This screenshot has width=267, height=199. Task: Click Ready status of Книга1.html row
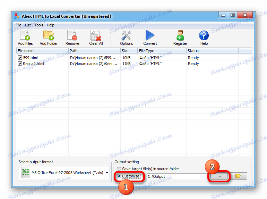coord(193,64)
